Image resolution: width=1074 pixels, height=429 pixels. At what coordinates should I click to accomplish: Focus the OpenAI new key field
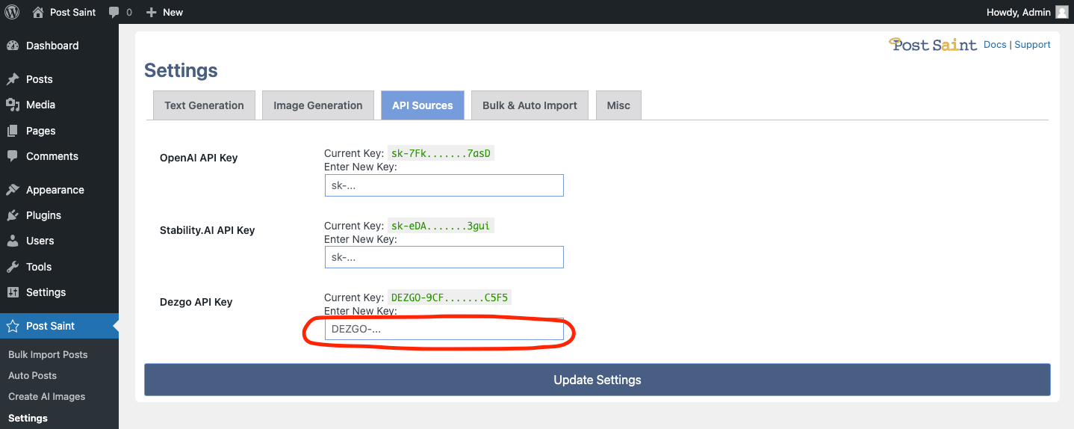point(444,185)
